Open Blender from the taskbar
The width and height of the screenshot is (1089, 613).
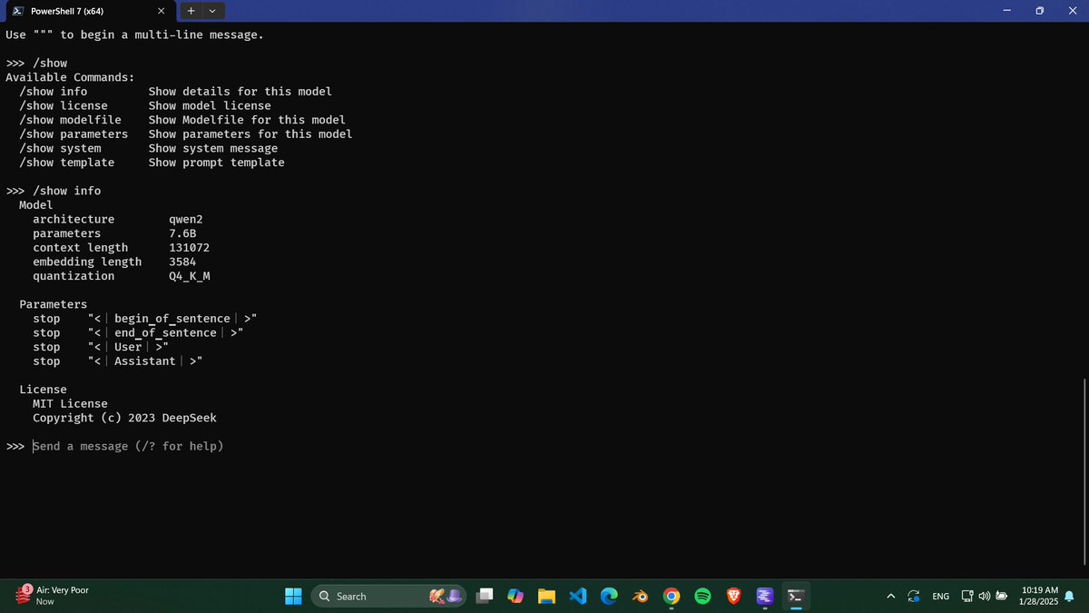(640, 596)
